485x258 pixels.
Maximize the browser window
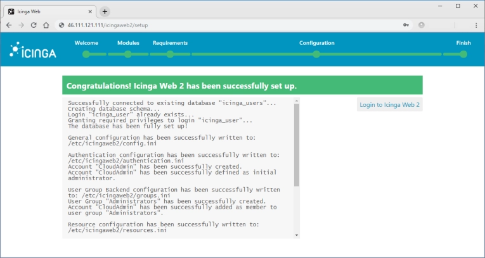click(x=458, y=6)
